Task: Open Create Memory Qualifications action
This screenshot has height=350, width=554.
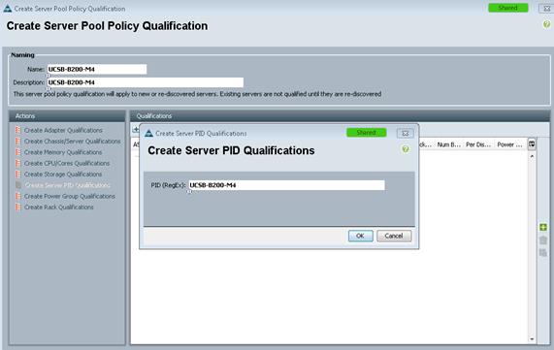Action: 63,152
